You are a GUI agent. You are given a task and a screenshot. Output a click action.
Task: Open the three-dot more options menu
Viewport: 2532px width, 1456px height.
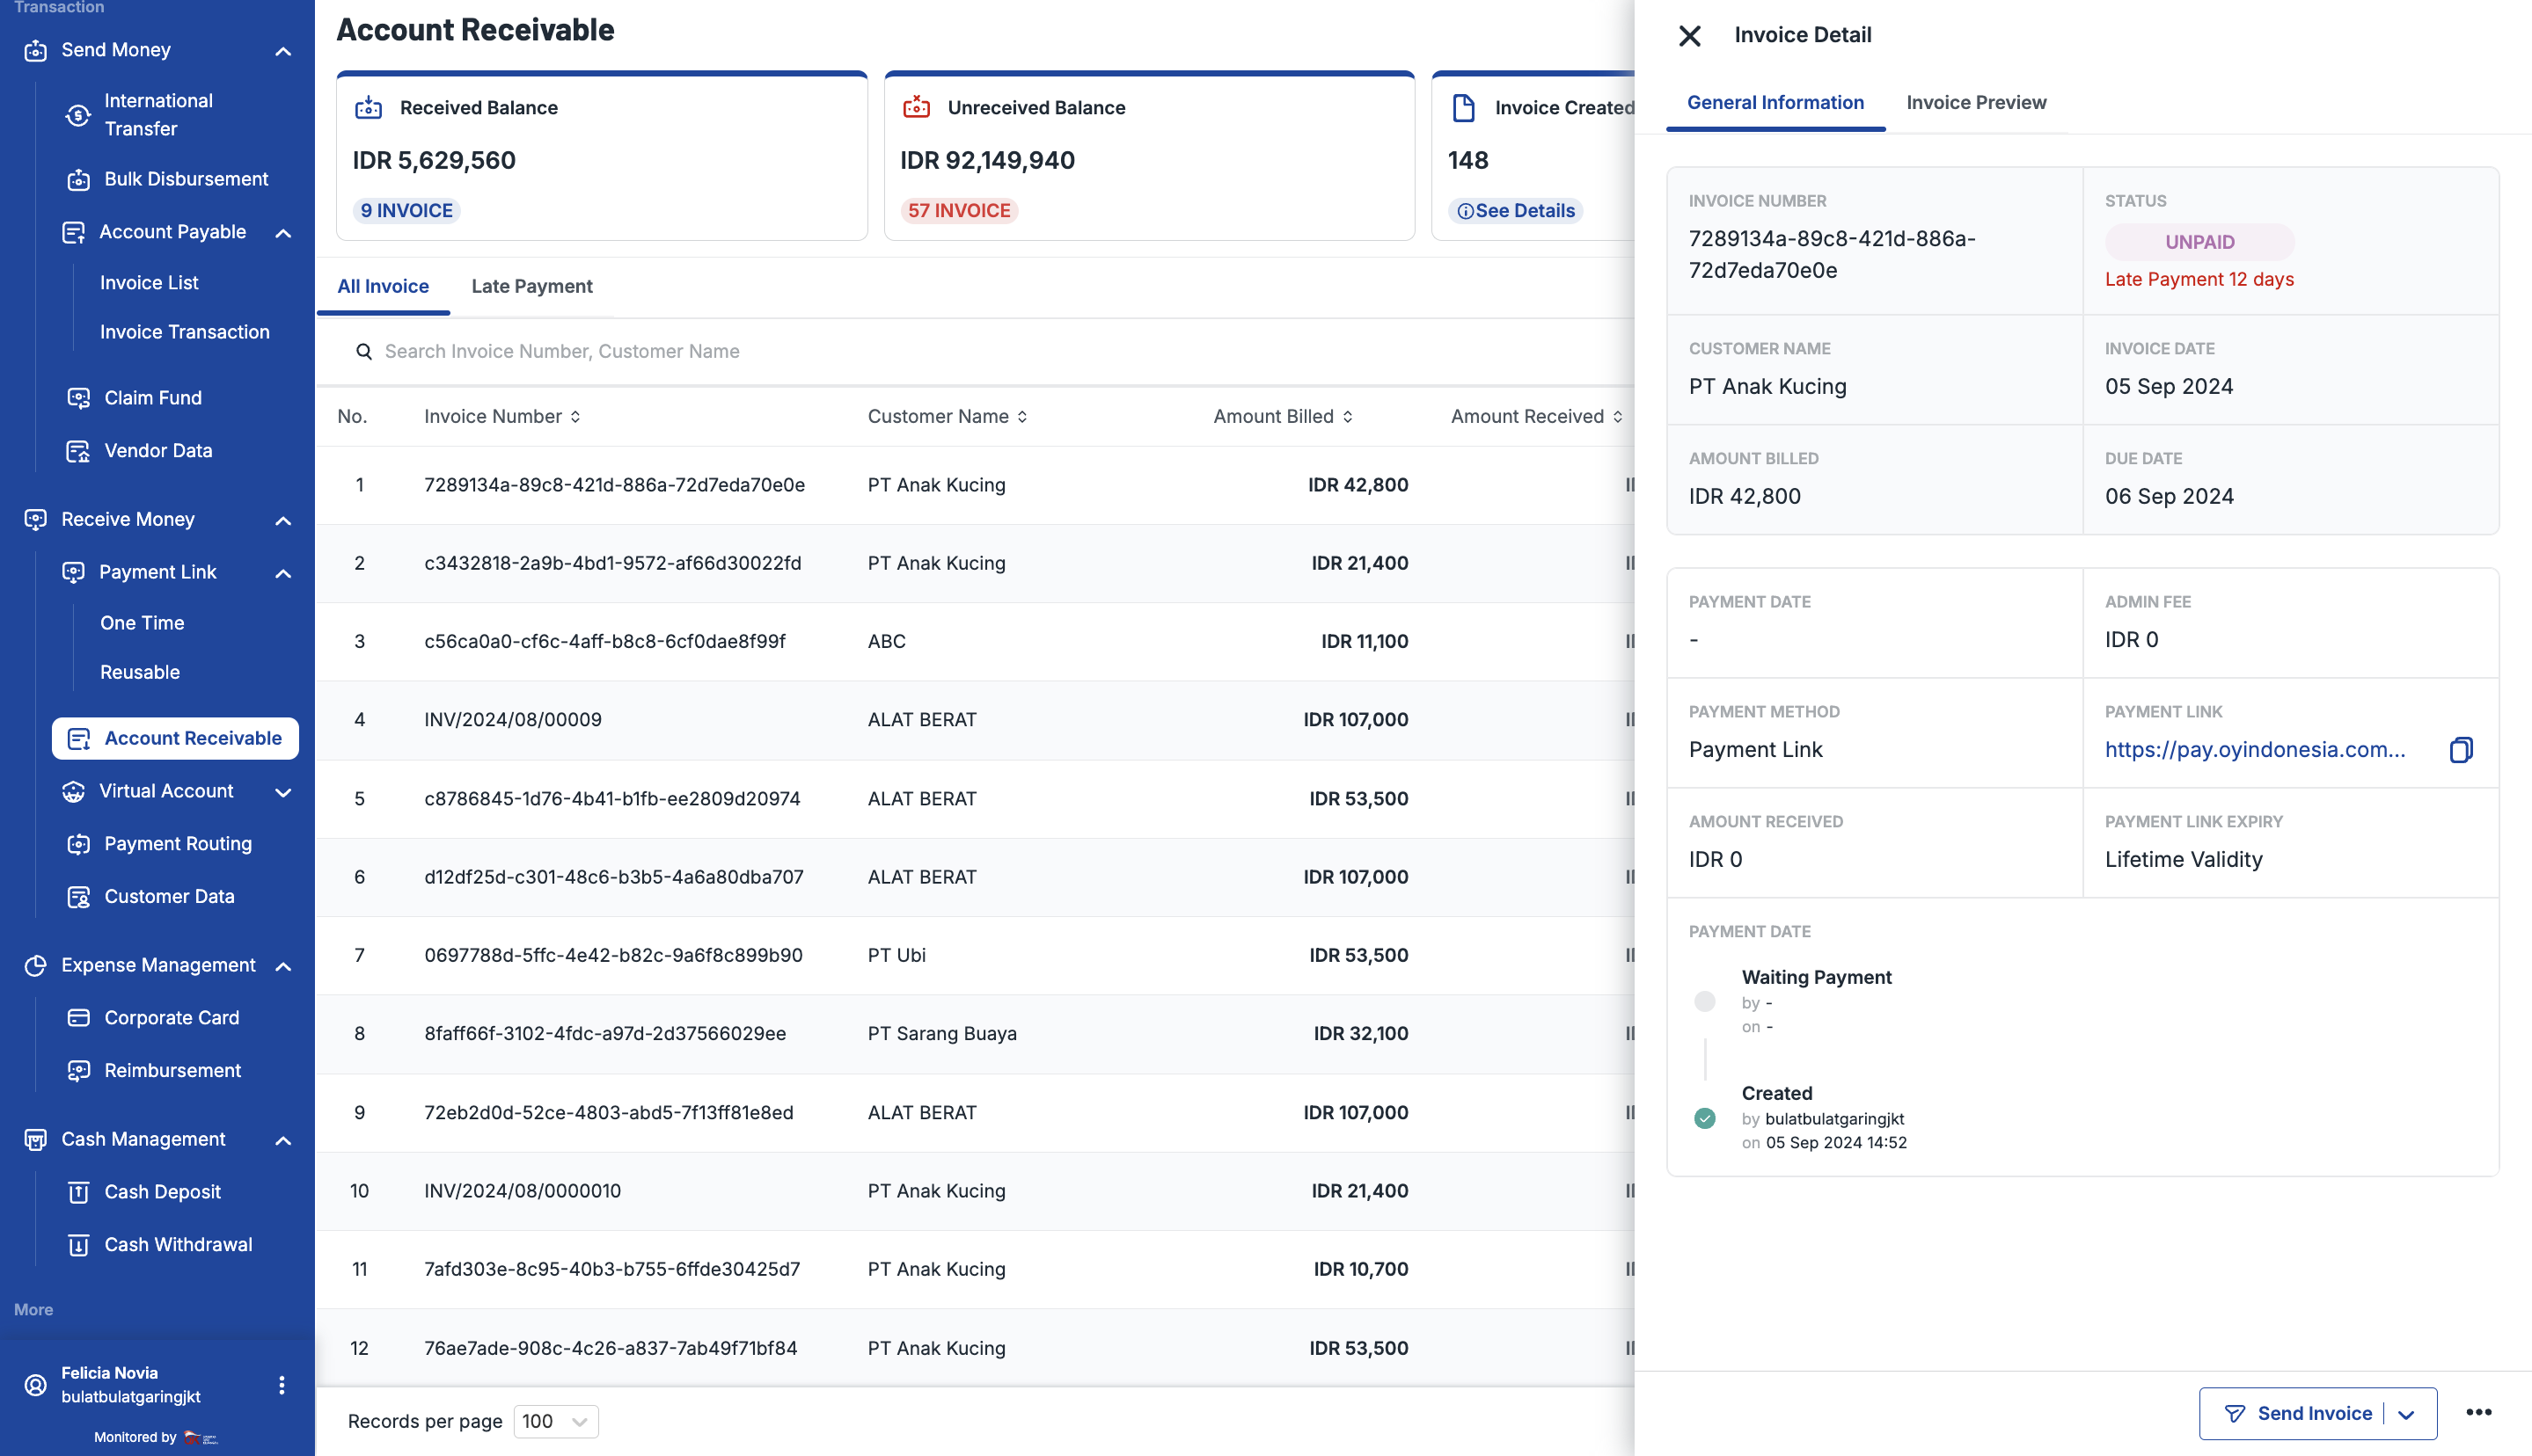tap(2478, 1412)
